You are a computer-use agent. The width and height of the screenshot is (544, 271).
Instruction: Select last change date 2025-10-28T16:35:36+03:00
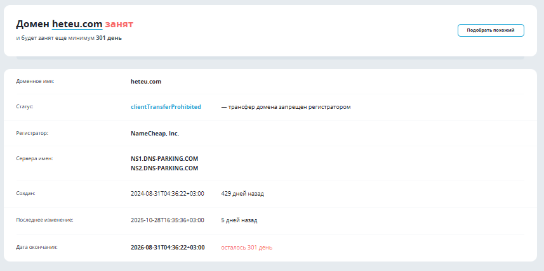tap(168, 220)
